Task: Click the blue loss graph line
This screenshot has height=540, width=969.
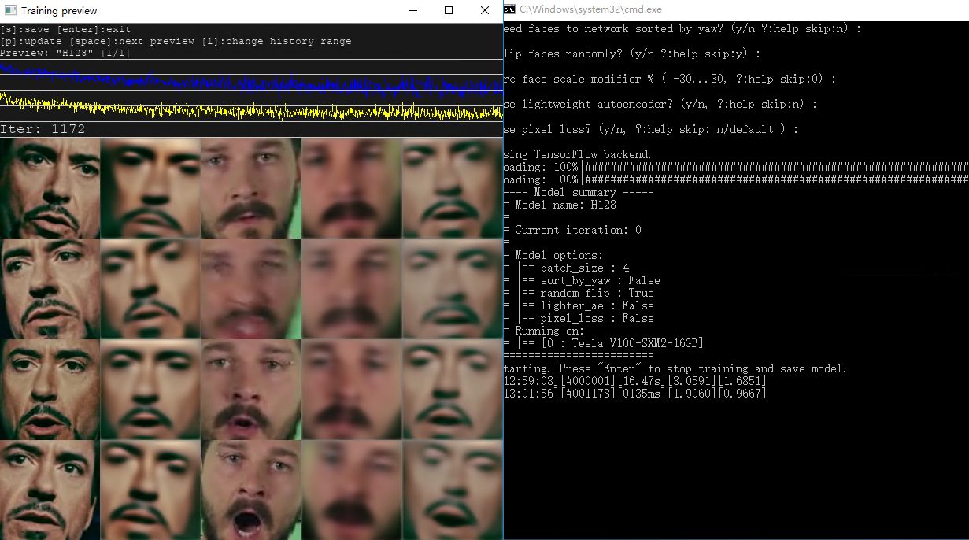Action: click(x=252, y=80)
